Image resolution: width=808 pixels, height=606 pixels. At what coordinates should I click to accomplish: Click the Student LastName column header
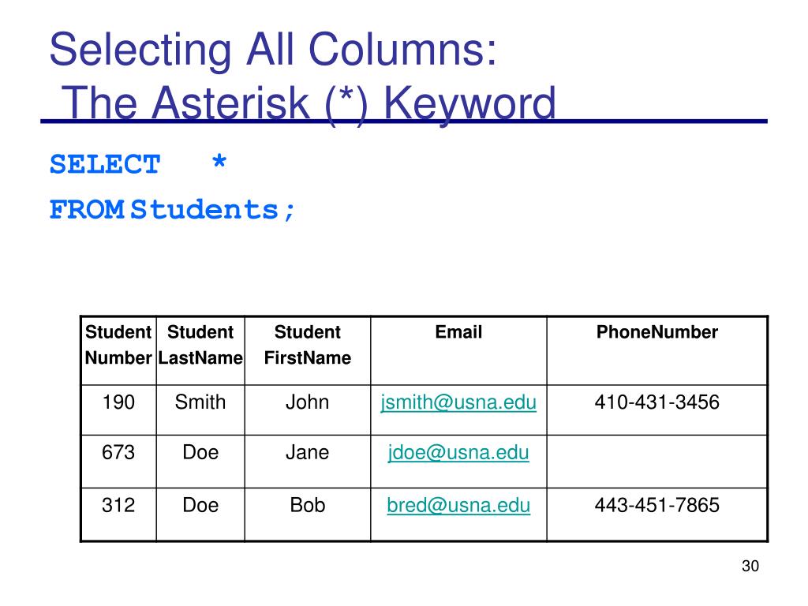pos(200,350)
